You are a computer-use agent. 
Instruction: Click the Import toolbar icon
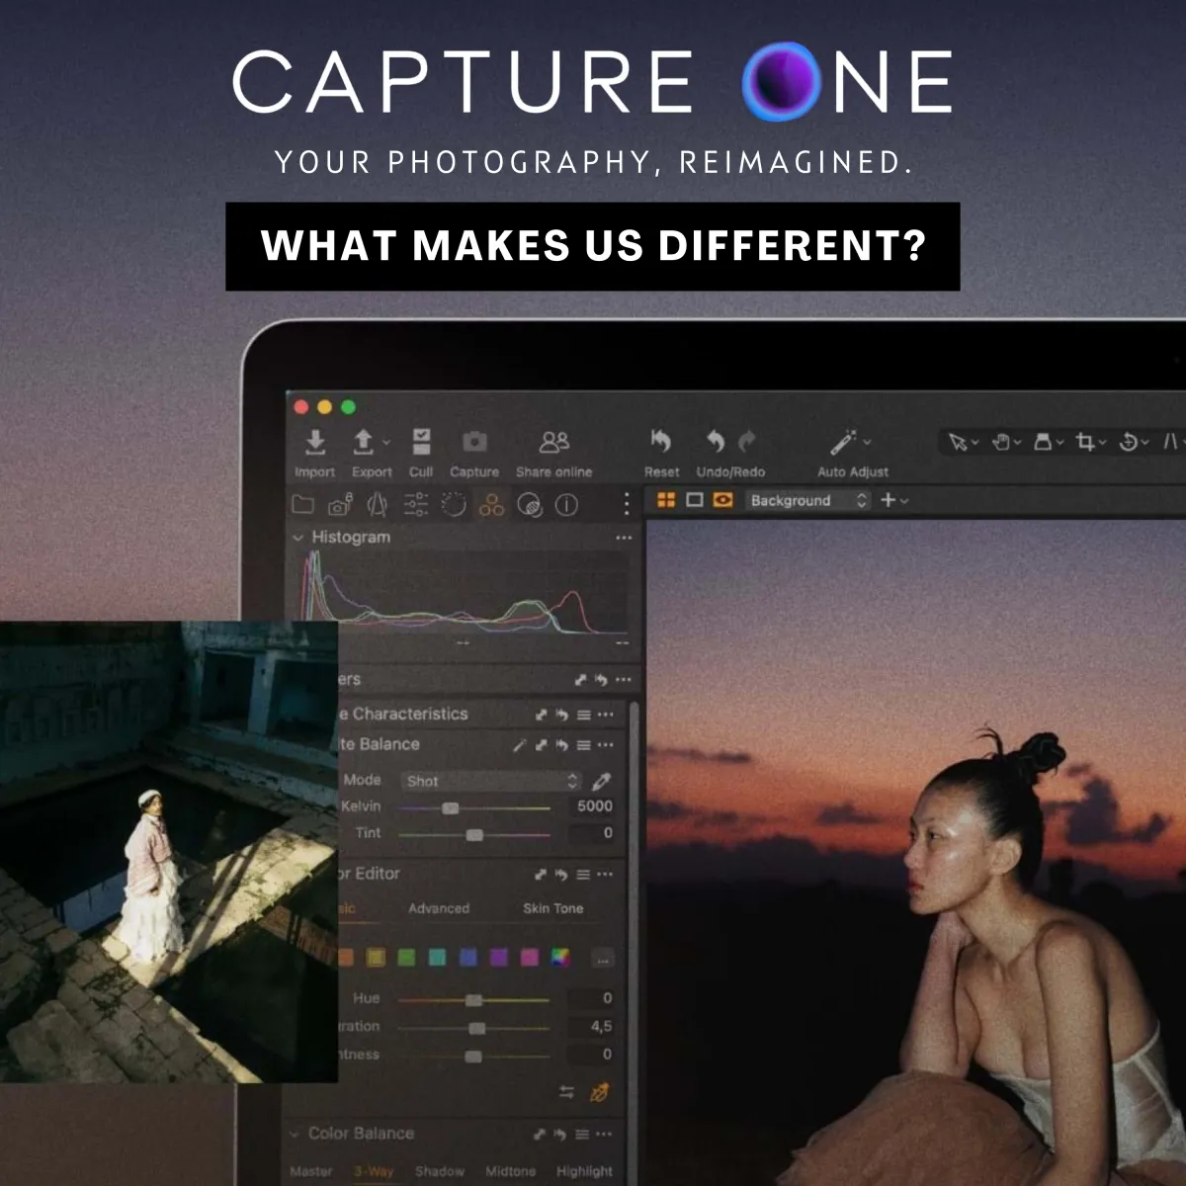(315, 442)
